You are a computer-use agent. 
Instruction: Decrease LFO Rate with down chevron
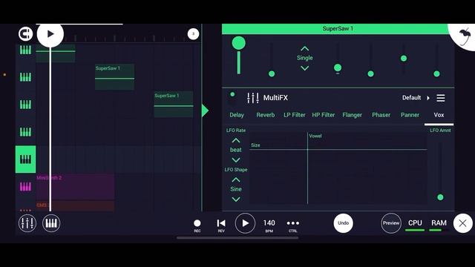[x=236, y=160]
